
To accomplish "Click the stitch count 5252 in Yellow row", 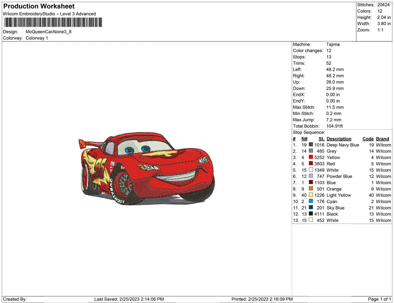I will [x=319, y=157].
